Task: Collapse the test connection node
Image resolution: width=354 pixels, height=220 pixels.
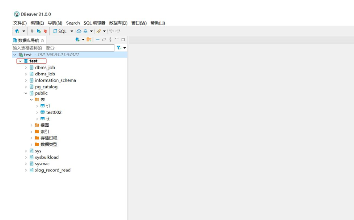Action: [15, 55]
